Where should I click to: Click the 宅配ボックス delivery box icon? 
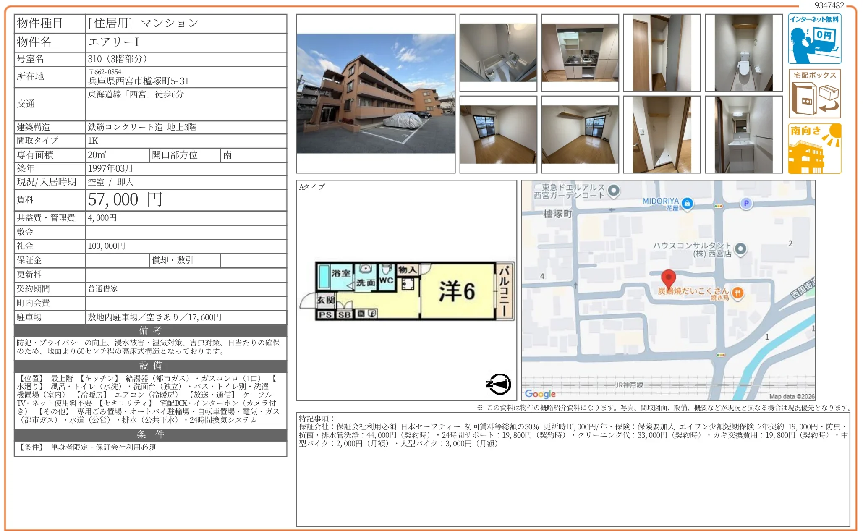pyautogui.click(x=814, y=94)
